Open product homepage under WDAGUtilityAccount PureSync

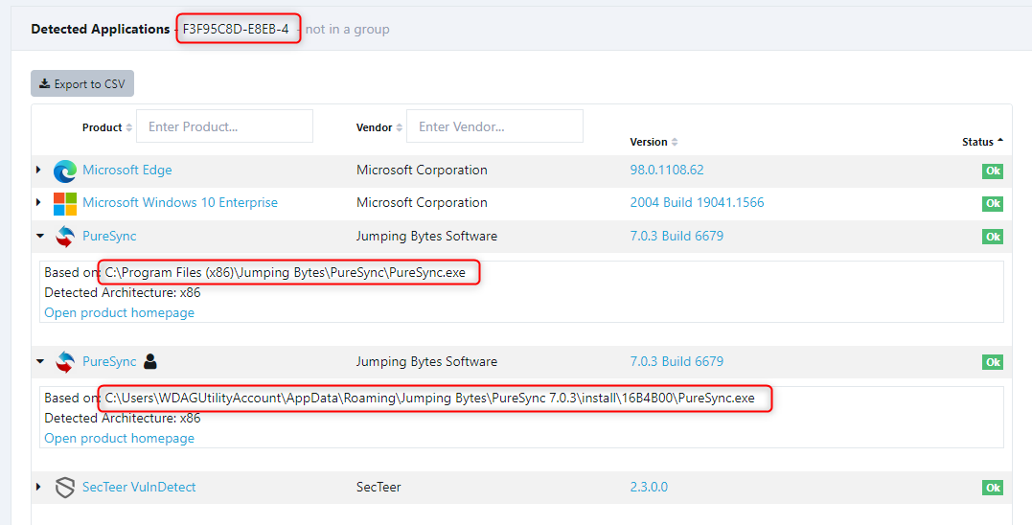pos(119,438)
